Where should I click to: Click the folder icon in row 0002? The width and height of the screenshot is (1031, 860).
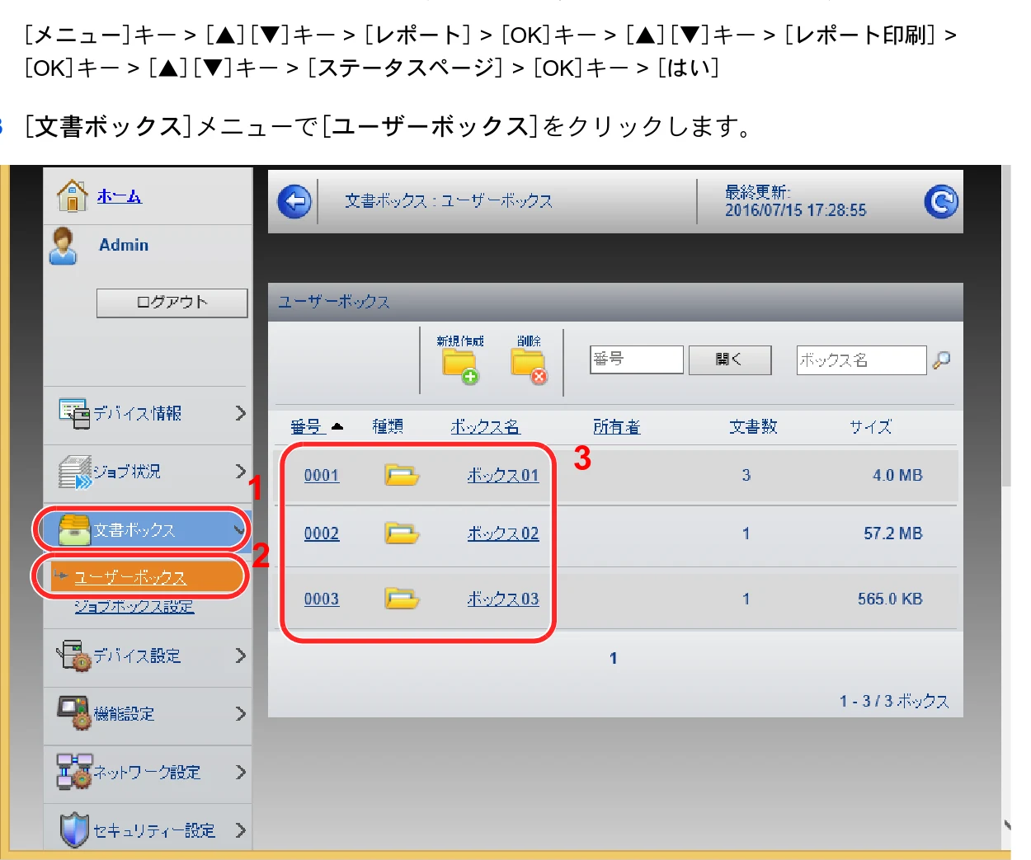coord(403,533)
